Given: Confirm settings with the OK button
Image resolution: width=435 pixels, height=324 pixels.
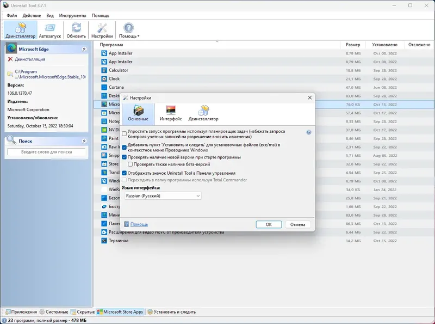Looking at the screenshot, I should coord(269,224).
